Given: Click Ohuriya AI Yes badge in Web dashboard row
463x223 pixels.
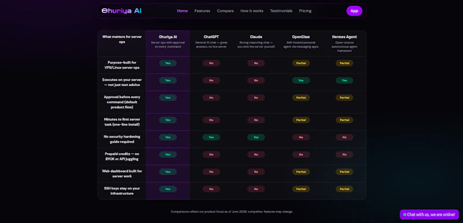Looking at the screenshot, I should click(168, 172).
